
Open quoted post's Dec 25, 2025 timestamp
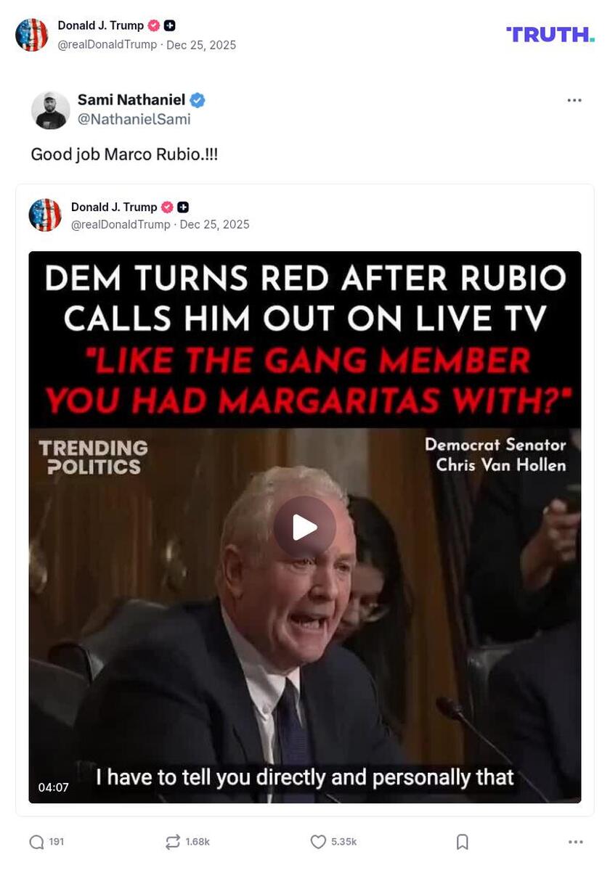coord(214,224)
